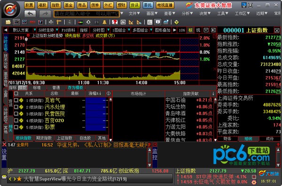Click the blue 委托 button

(x=148, y=5)
